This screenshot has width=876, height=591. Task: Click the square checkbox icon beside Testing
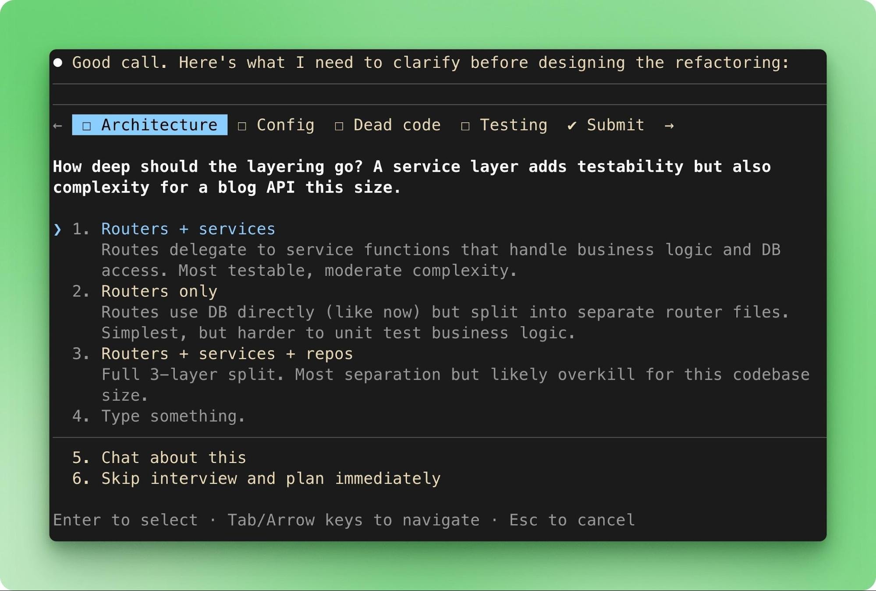pos(465,125)
